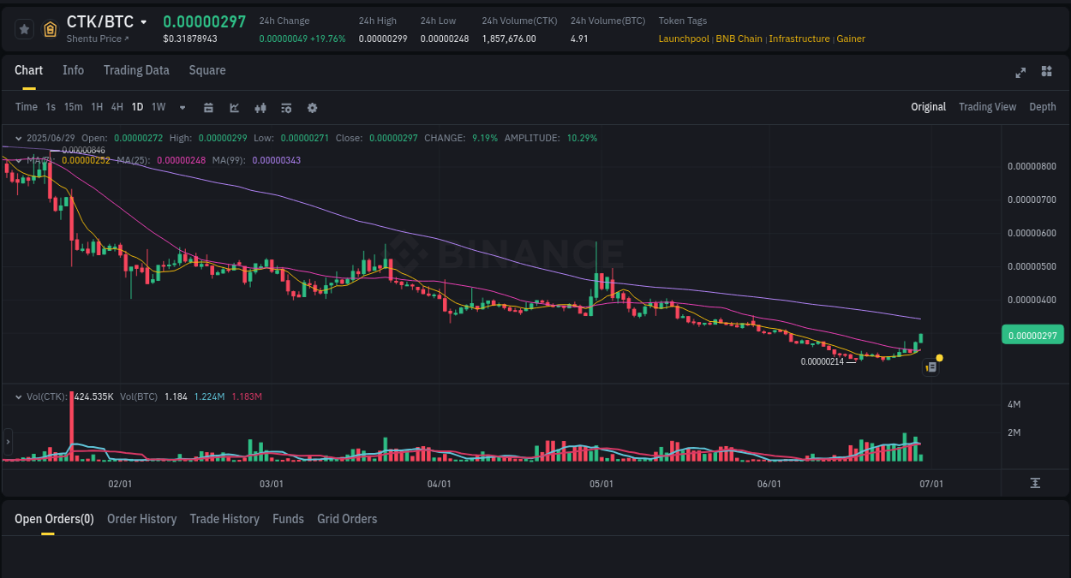Click the interval calendar icon
This screenshot has width=1071, height=578.
[208, 107]
